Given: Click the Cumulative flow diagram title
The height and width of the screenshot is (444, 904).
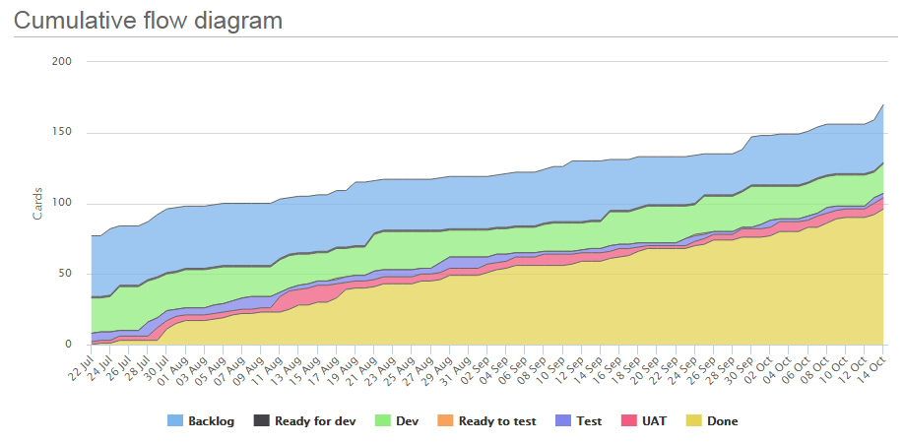Looking at the screenshot, I should point(148,21).
